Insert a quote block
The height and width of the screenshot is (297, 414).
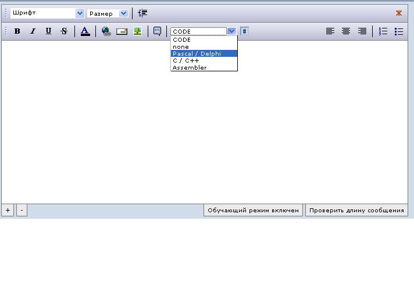pos(157,31)
